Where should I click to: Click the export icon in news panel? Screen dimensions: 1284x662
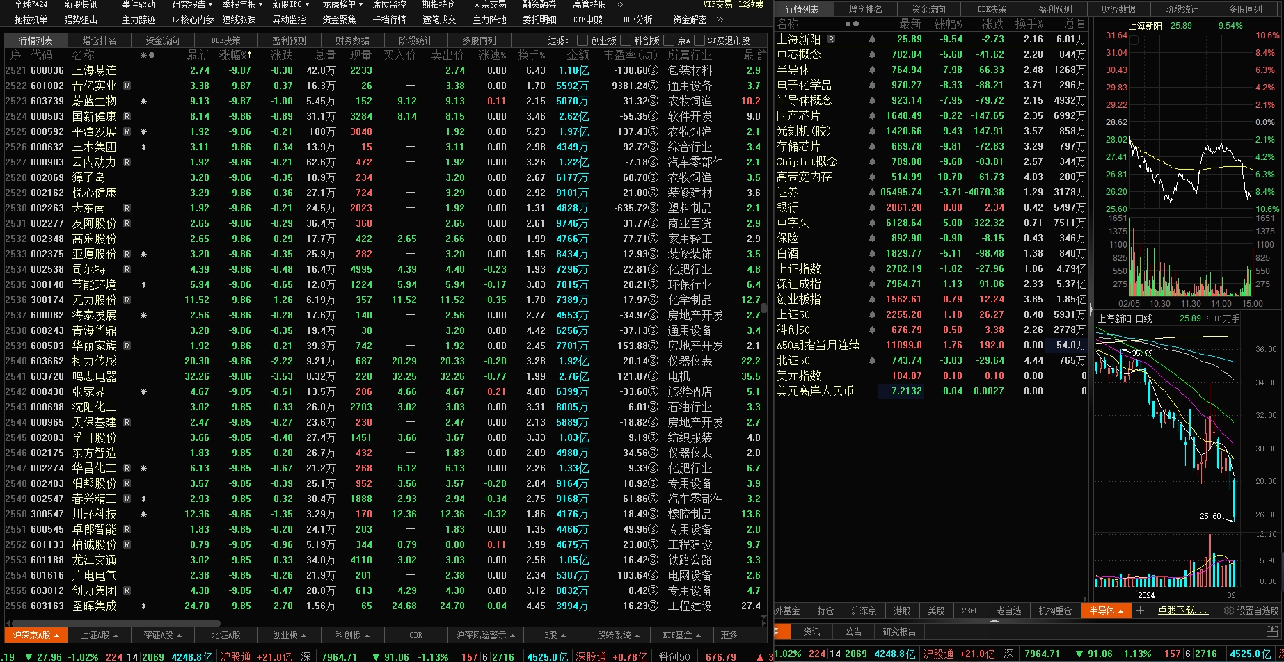click(1271, 631)
